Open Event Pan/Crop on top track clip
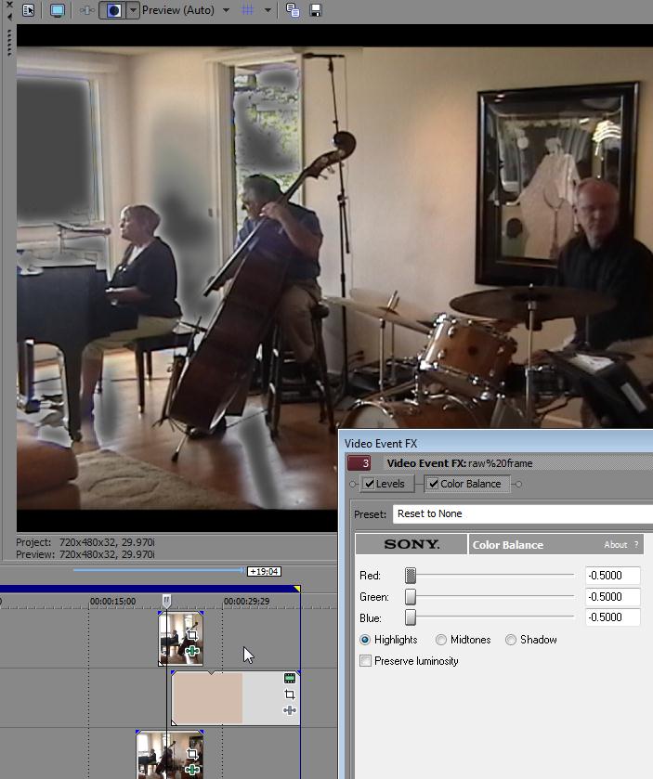653x779 pixels. (x=192, y=635)
